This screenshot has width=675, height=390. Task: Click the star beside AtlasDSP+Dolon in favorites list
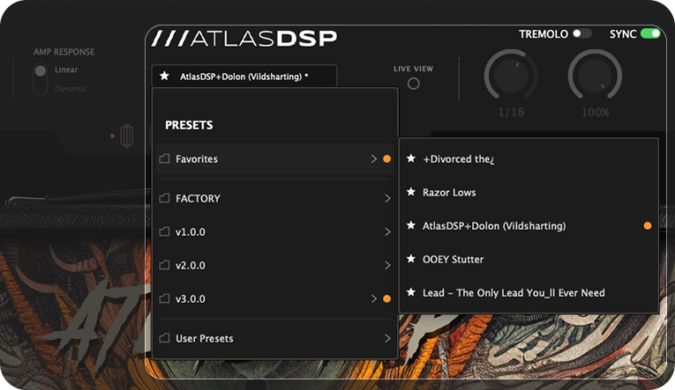click(x=411, y=225)
